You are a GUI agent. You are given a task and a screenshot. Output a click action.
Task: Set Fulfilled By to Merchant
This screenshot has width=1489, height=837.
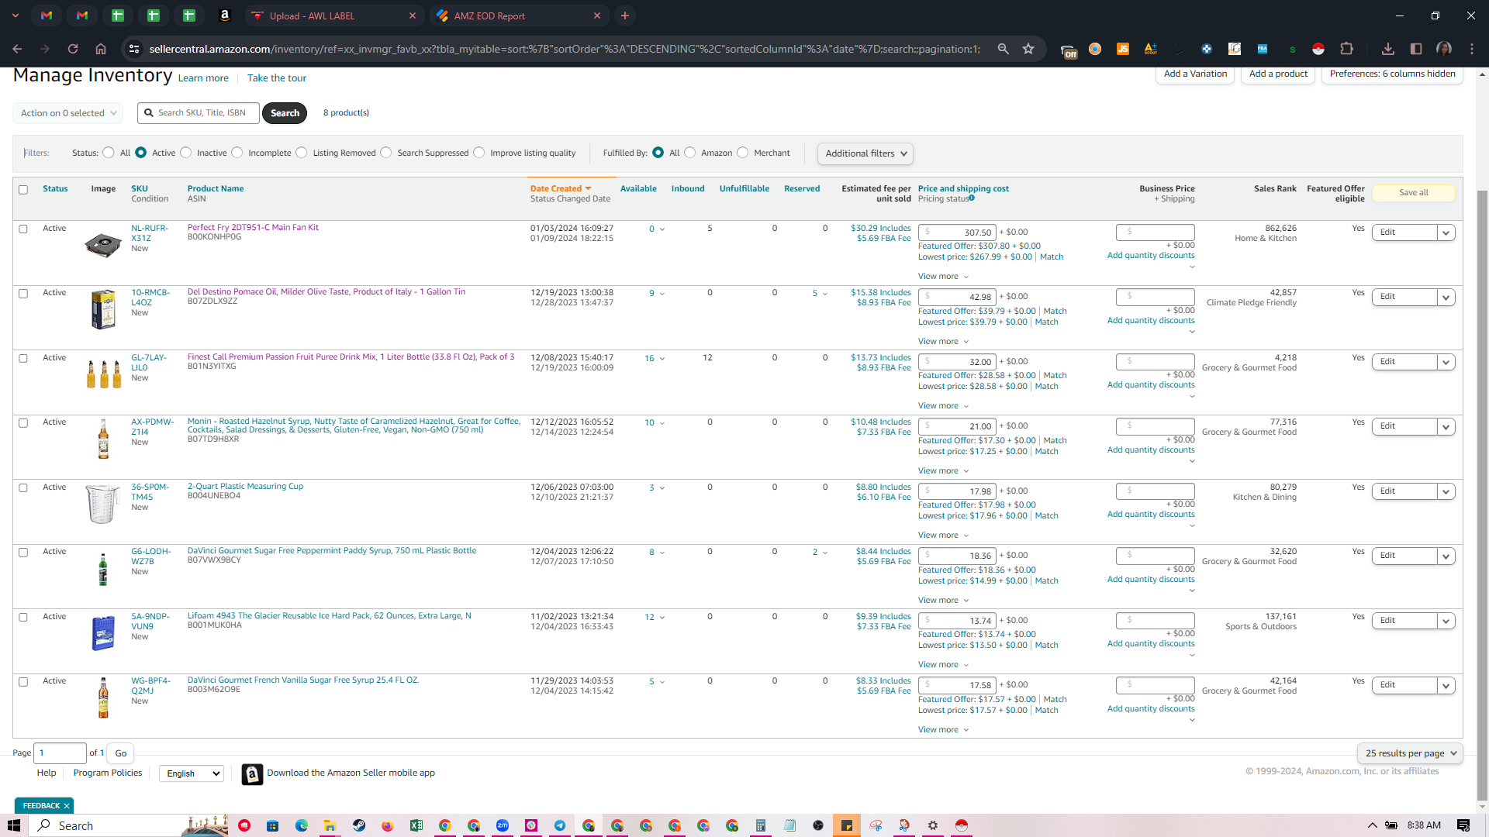click(x=743, y=153)
